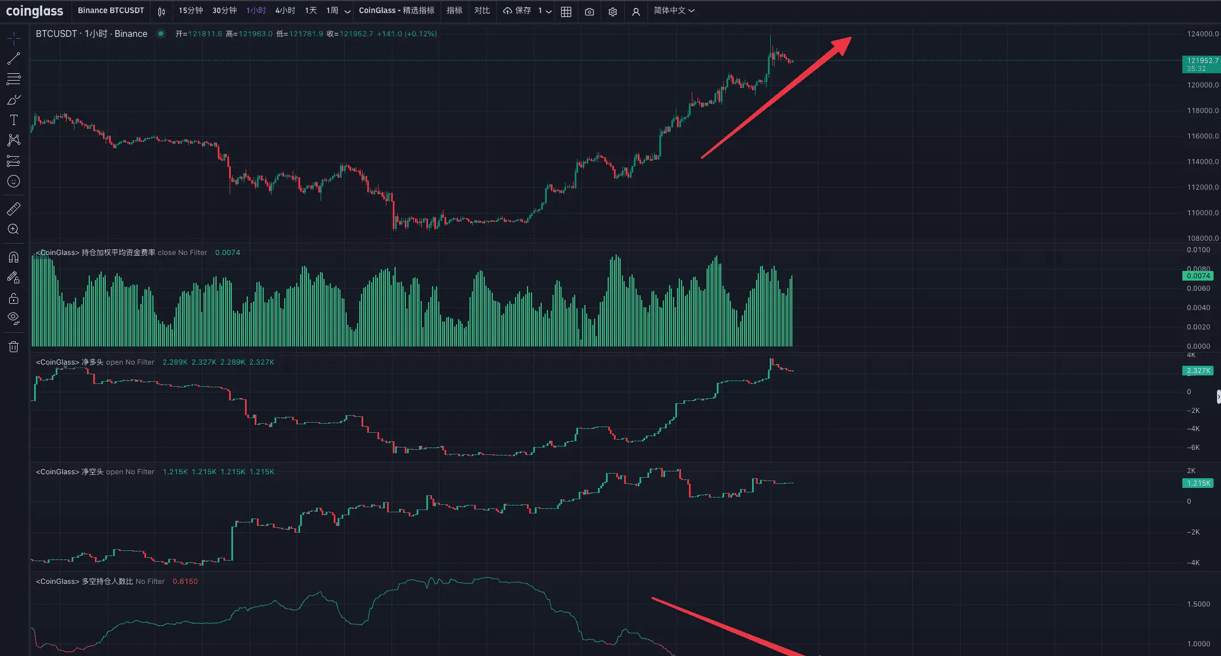
Task: Select the trend line drawing tool
Action: (x=14, y=59)
